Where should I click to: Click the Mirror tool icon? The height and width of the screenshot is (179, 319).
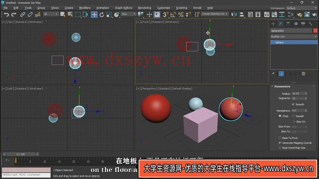234,15
